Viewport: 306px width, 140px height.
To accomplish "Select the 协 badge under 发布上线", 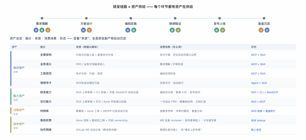I will (x=223, y=30).
